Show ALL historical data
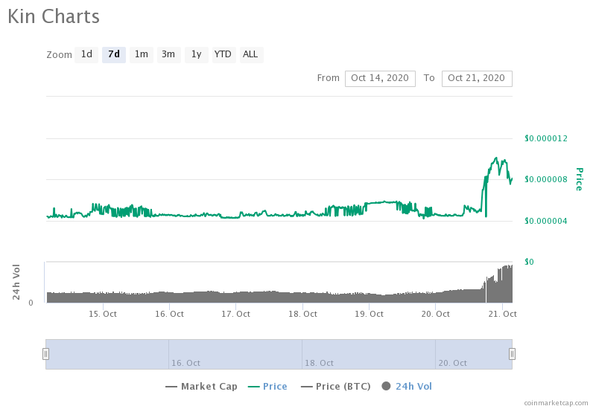Viewport: 596px width, 409px height. point(251,54)
